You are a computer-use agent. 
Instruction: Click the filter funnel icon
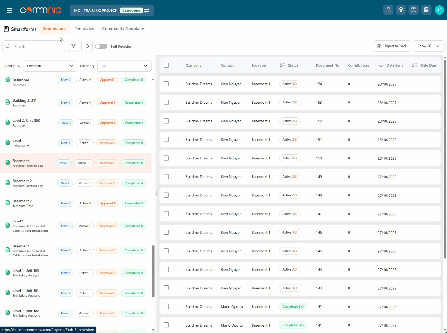coord(73,46)
